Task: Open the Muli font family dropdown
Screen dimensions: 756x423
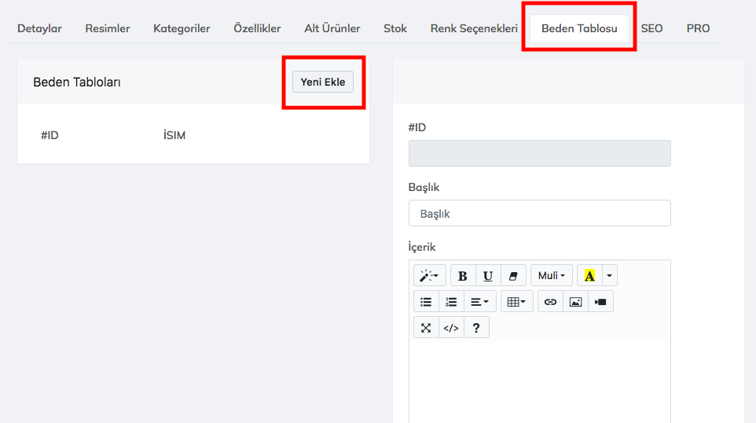Action: click(x=551, y=276)
